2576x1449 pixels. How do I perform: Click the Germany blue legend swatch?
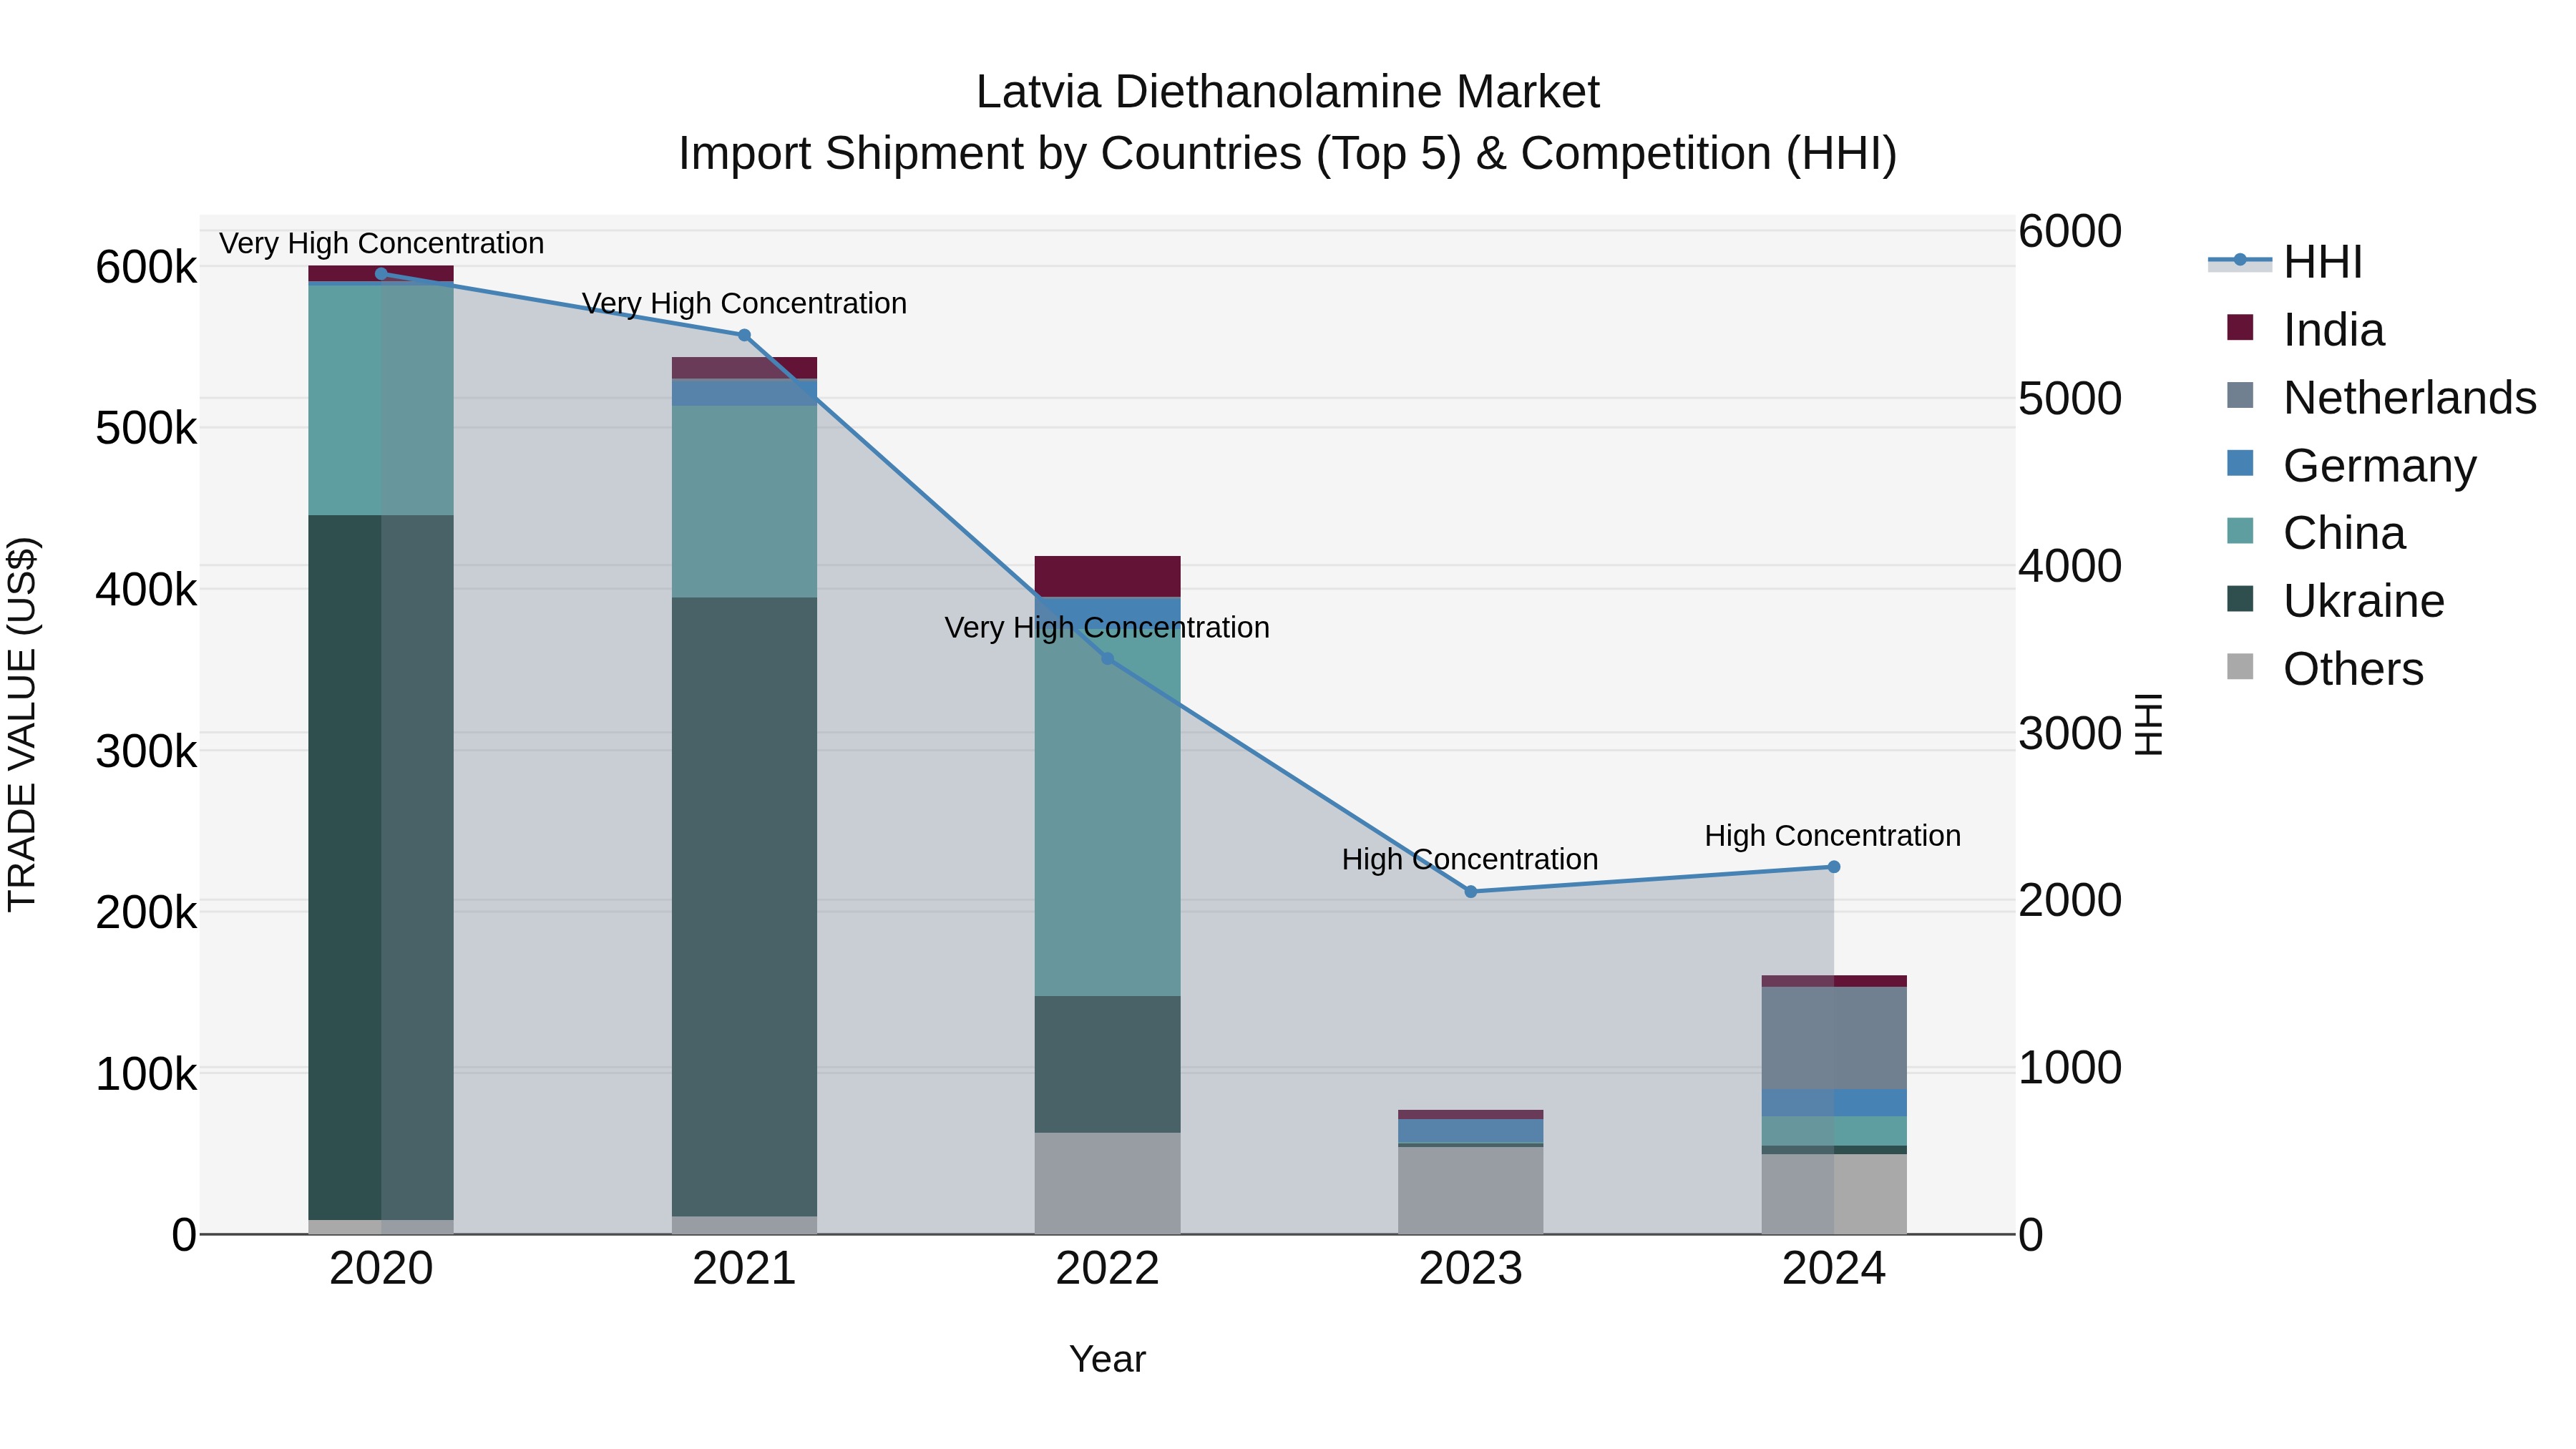[2240, 463]
